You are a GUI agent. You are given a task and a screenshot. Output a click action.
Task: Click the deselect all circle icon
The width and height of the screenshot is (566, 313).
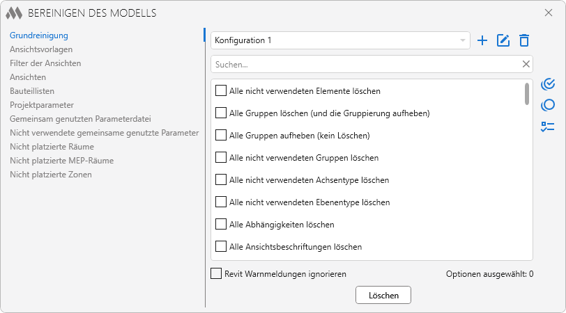[x=548, y=105]
